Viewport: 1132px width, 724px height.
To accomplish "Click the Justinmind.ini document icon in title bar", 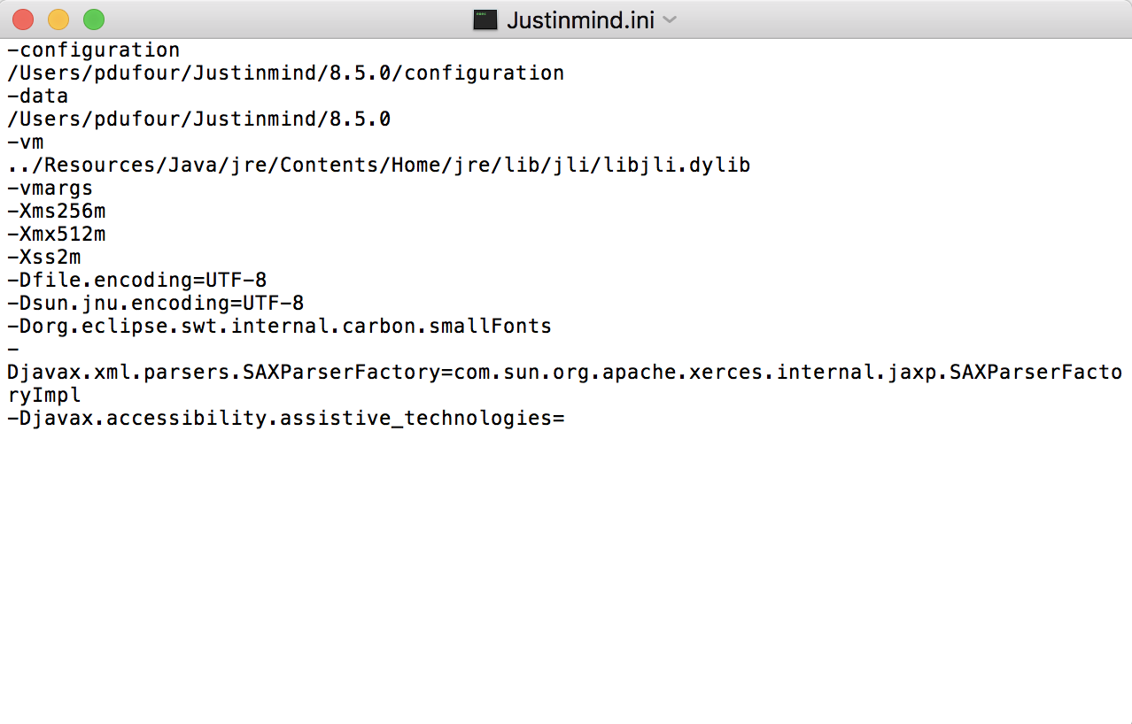I will coord(485,19).
